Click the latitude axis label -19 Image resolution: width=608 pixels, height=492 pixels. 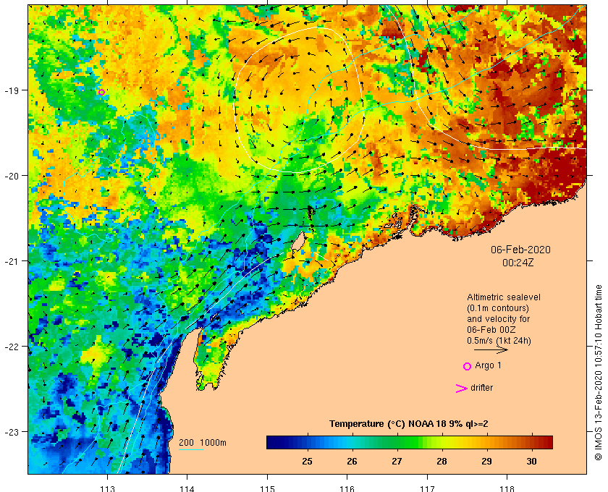[x=12, y=90]
